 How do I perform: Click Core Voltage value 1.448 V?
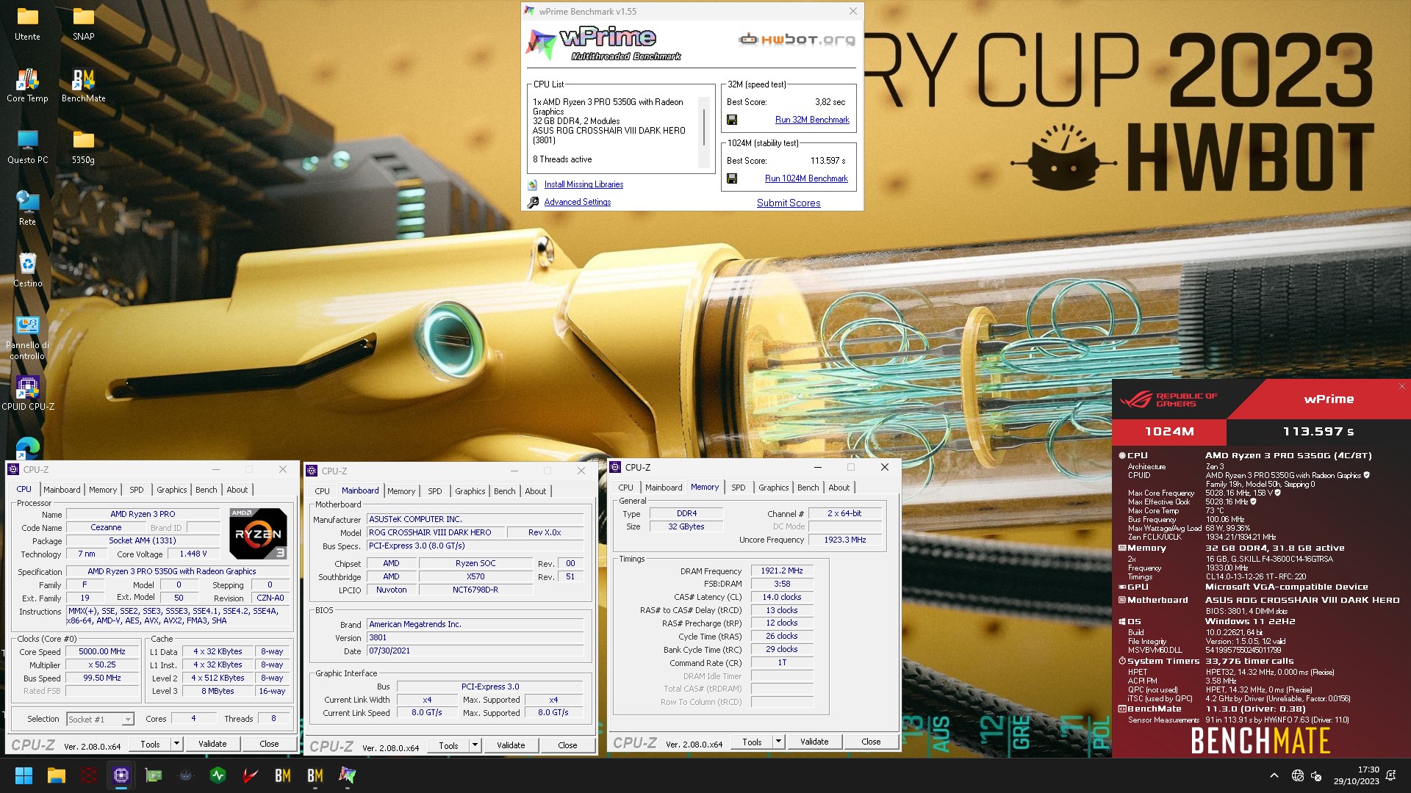(x=193, y=554)
